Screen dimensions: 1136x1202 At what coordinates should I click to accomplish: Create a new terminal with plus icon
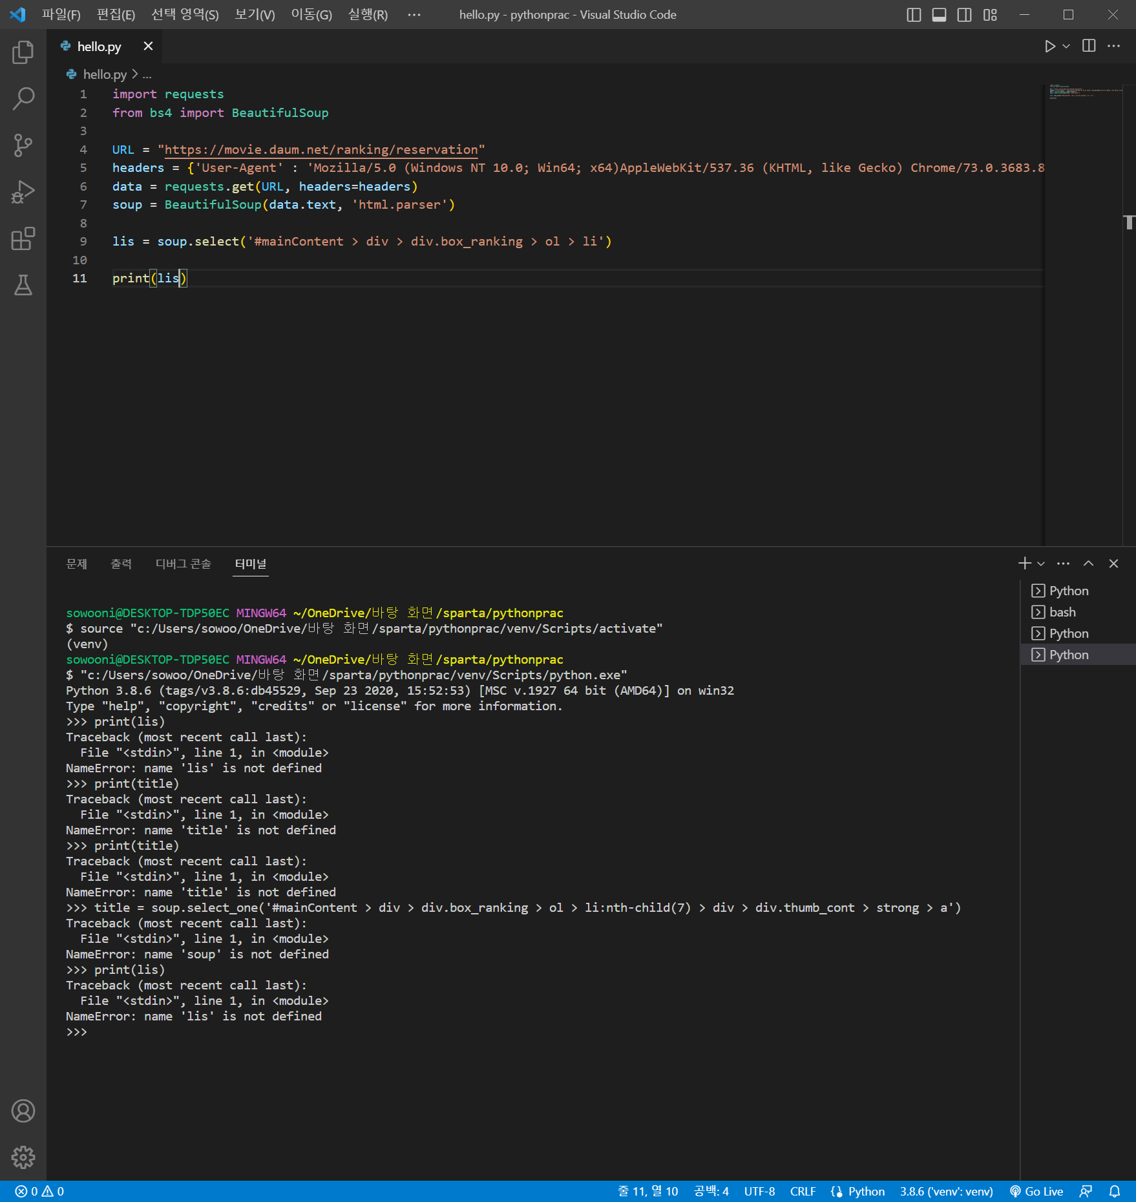coord(1024,564)
